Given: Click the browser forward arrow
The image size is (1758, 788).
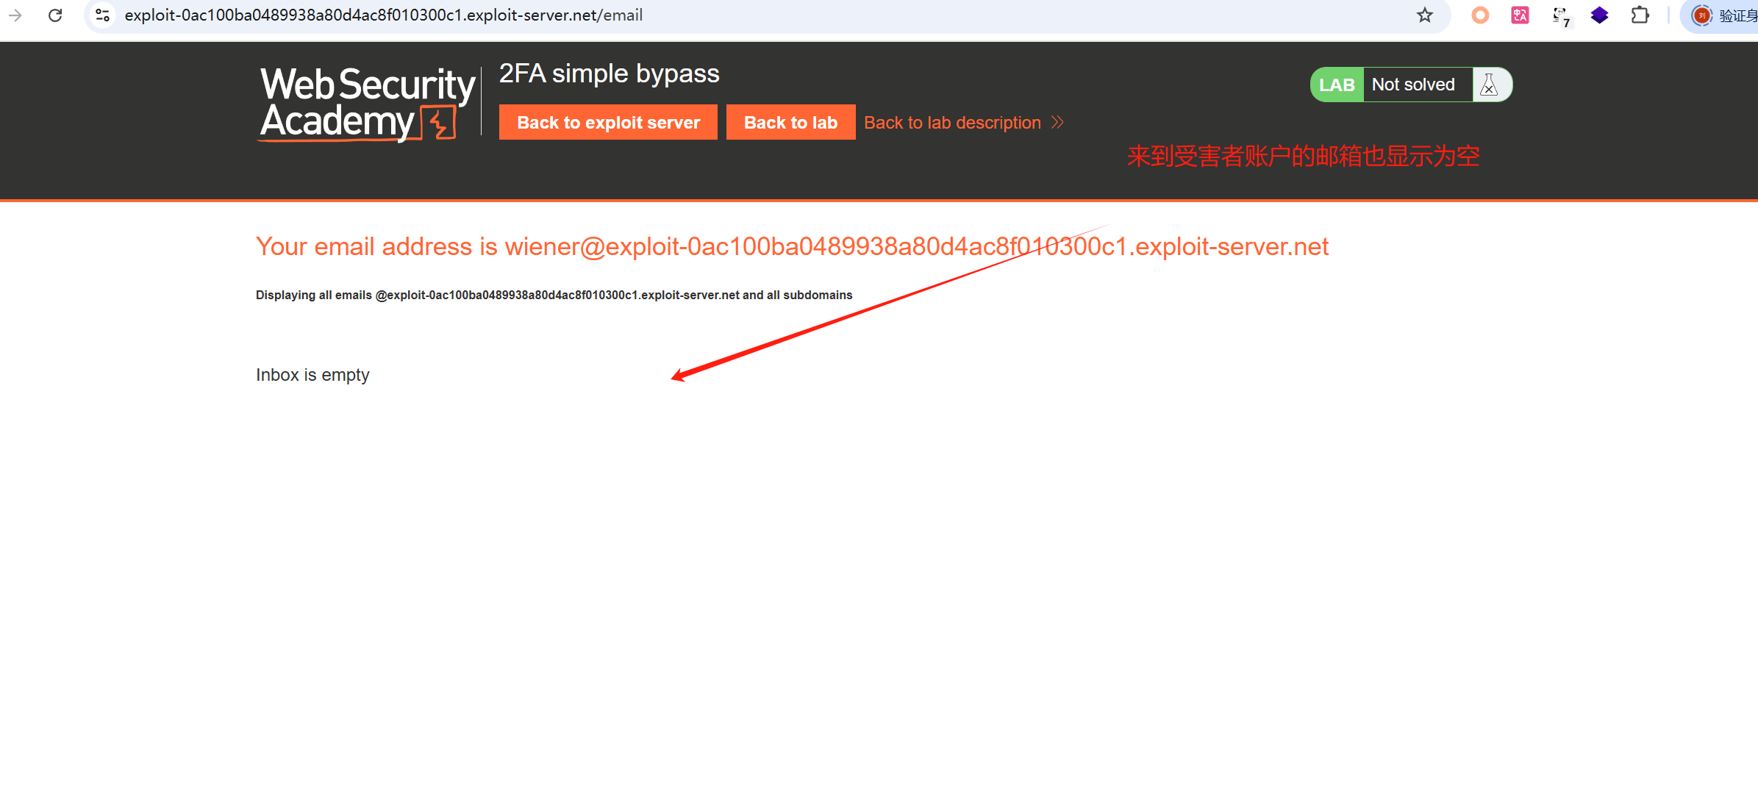Looking at the screenshot, I should 15,15.
